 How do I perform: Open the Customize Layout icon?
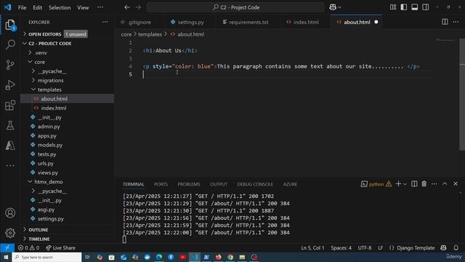(393, 7)
